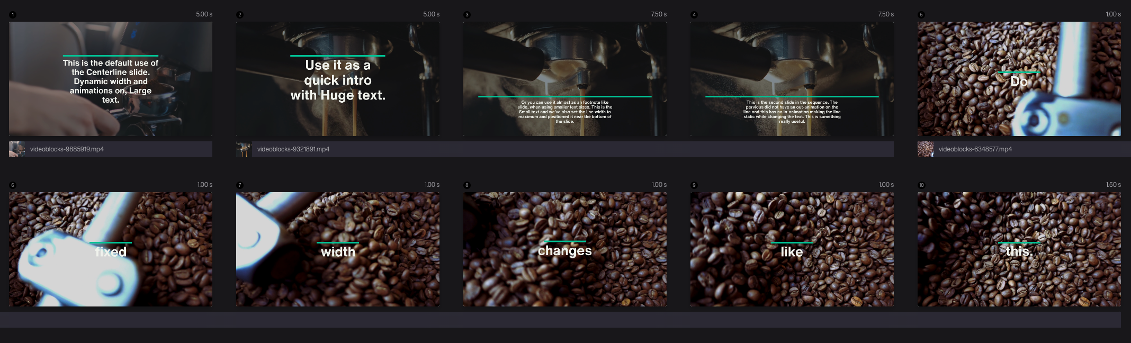Click the slide number 10 badge
The width and height of the screenshot is (1131, 343).
[x=921, y=185]
